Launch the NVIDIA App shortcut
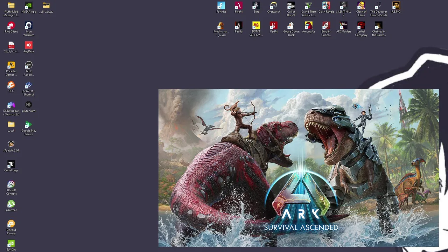The image size is (448, 252). [29, 6]
